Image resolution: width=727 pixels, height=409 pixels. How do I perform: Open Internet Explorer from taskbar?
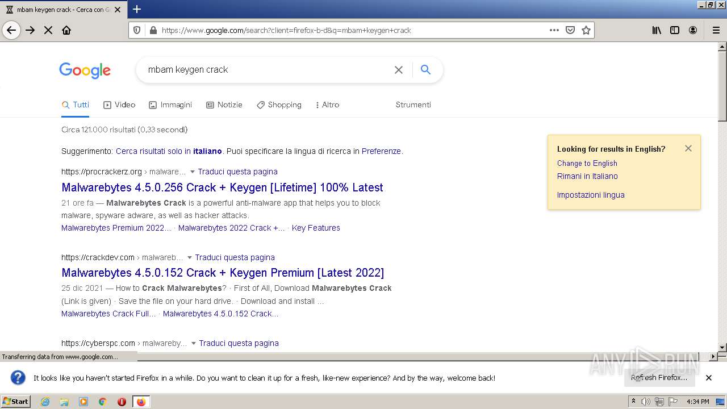(45, 402)
